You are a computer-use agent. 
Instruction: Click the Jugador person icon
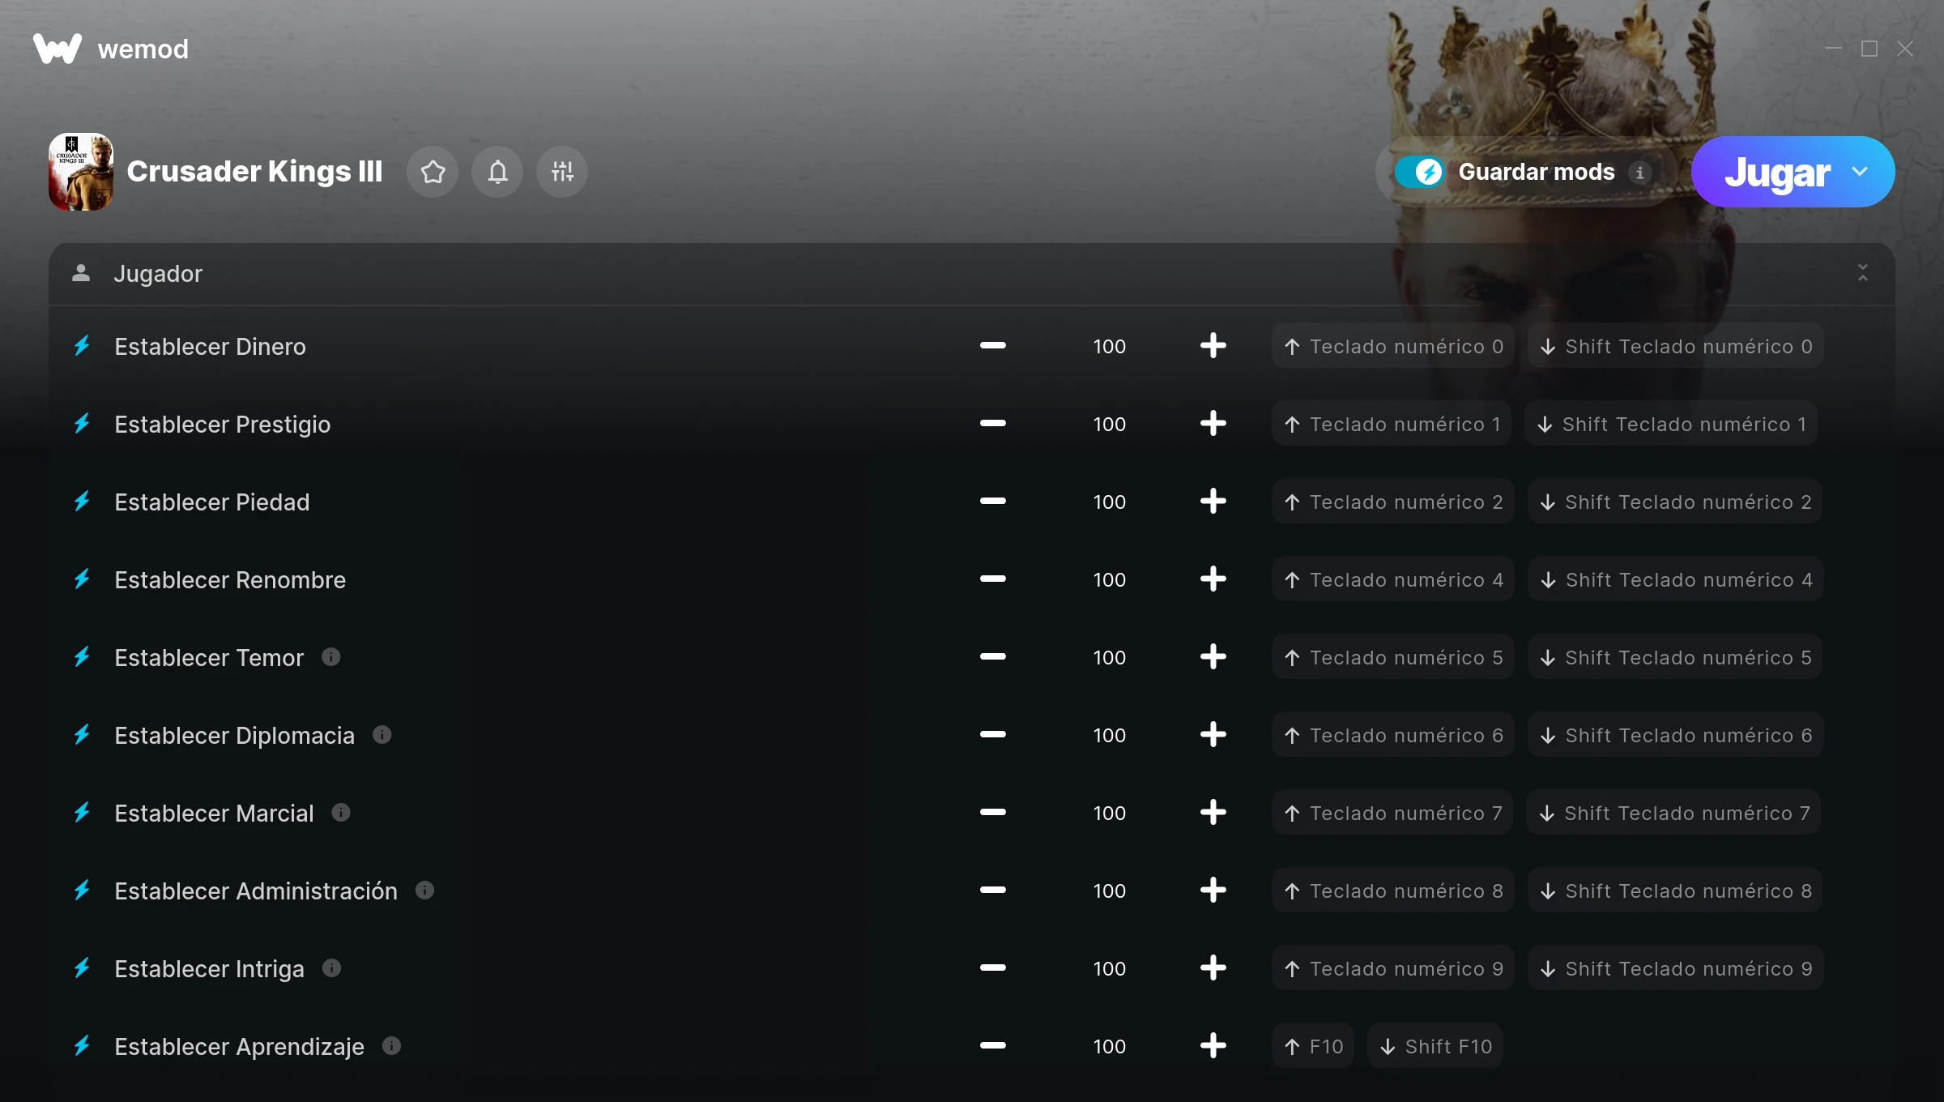(x=81, y=273)
